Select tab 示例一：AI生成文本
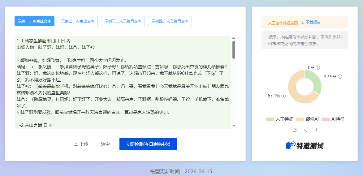This screenshot has height=176, width=363. click(34, 21)
